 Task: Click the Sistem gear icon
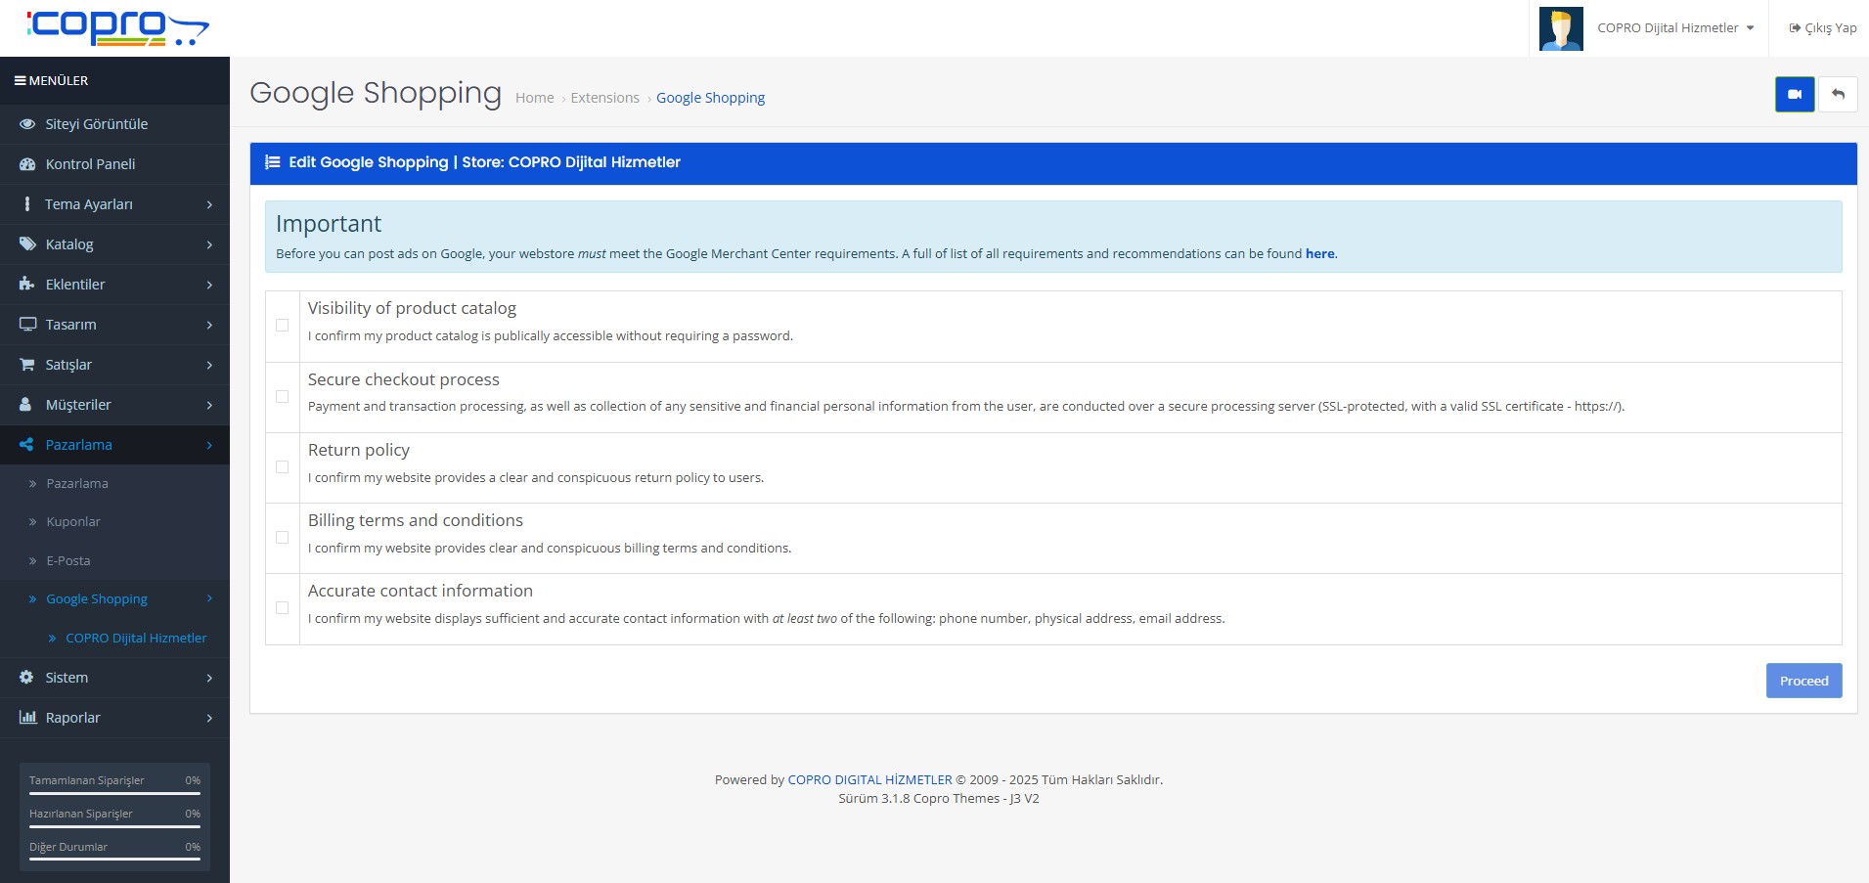coord(27,678)
